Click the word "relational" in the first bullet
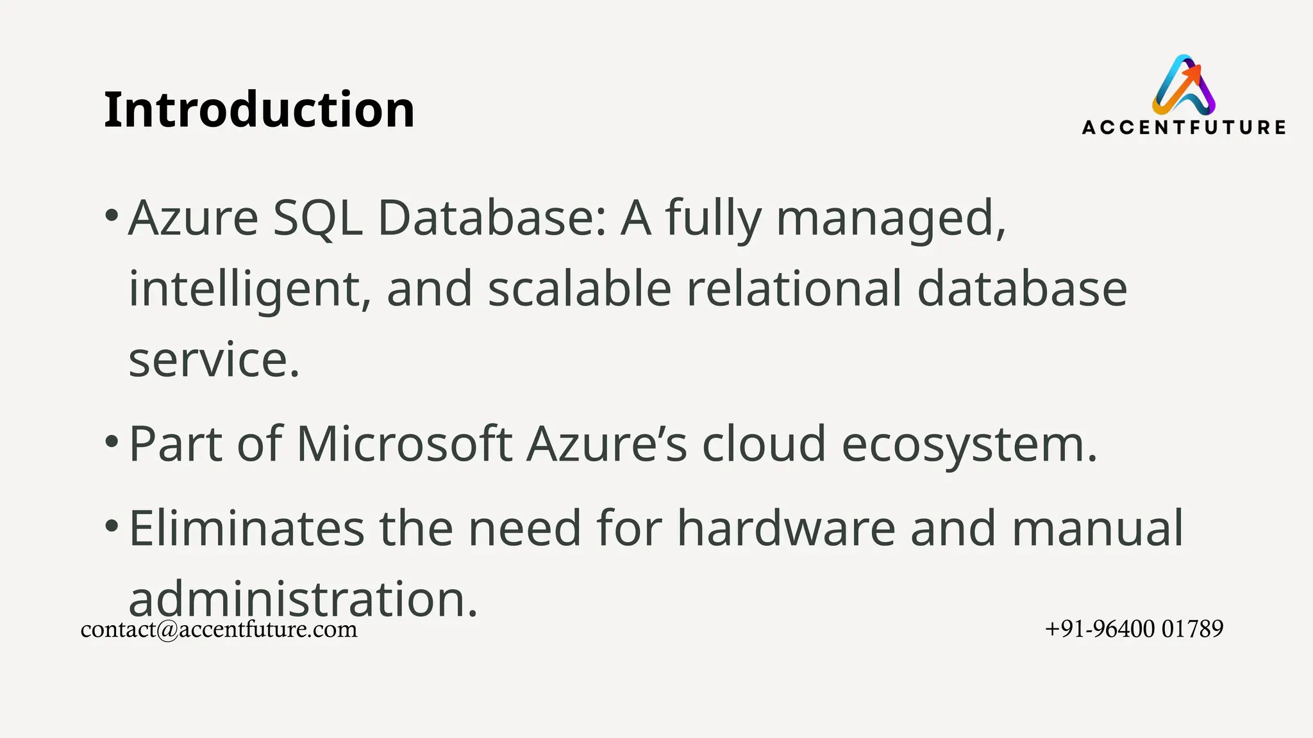The height and width of the screenshot is (738, 1313). pyautogui.click(x=794, y=288)
